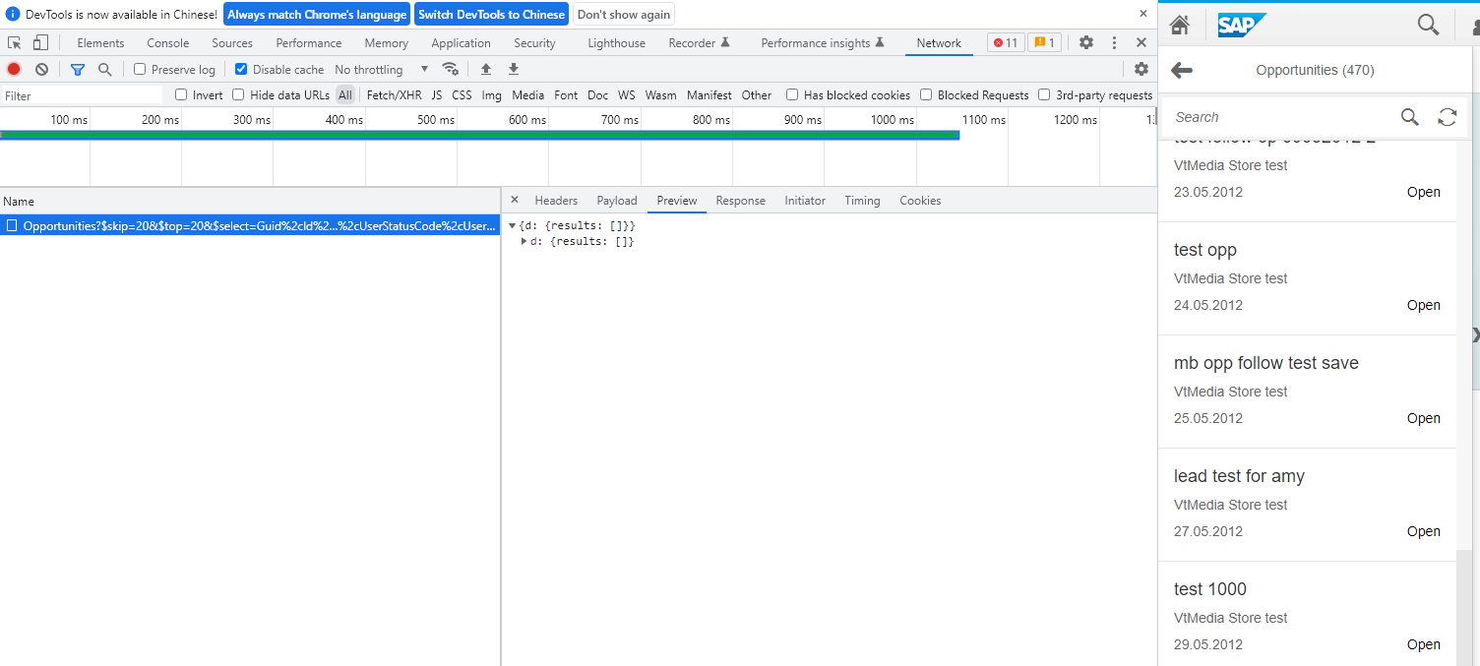Clear the network log
Screen dimensions: 1480x666
click(41, 69)
